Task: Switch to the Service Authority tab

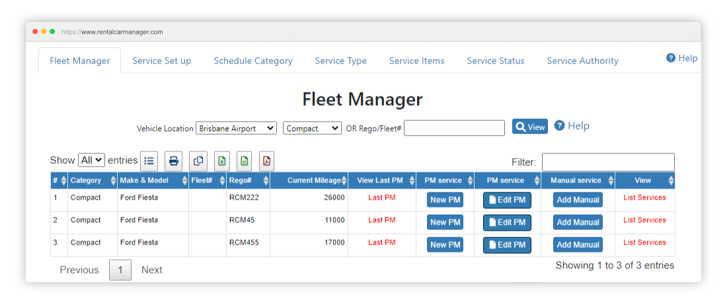Action: click(583, 61)
